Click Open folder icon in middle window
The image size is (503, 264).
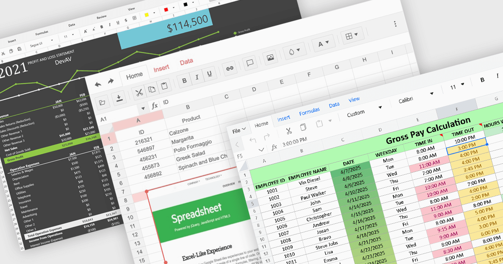[x=102, y=103]
